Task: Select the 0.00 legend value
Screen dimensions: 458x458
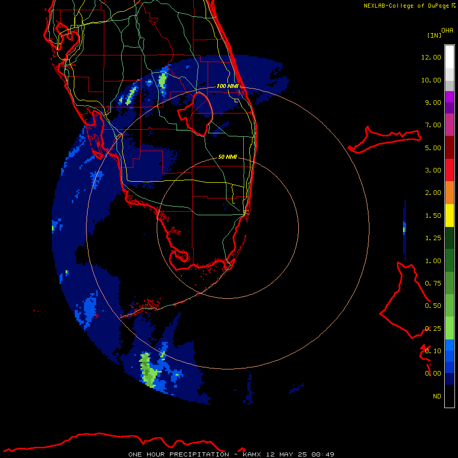Action: (x=433, y=374)
